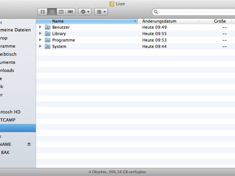This screenshot has height=176, width=235.
Task: Select the System folder icon
Action: point(48,46)
